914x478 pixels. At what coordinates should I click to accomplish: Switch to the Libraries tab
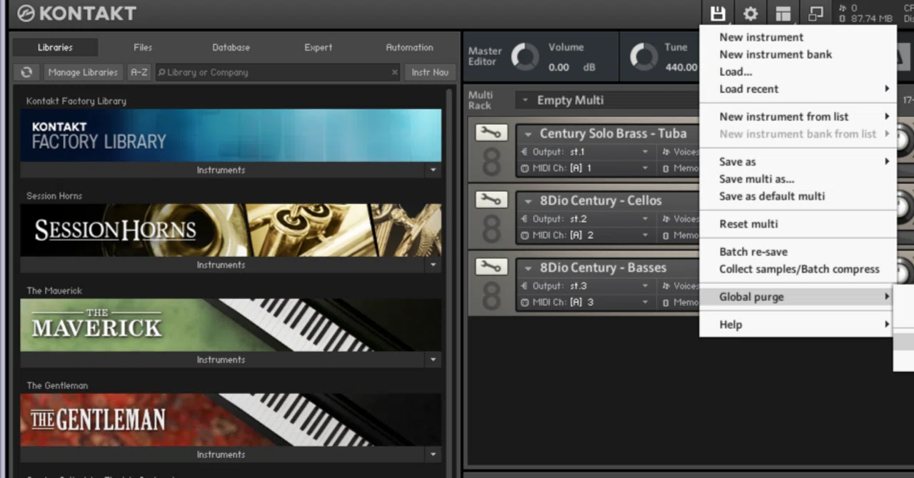[55, 48]
